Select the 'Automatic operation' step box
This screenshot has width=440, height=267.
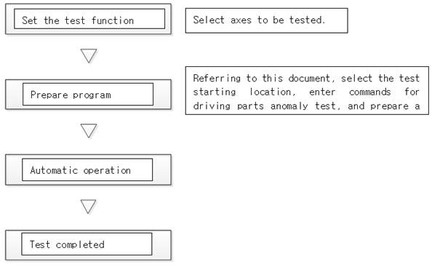[x=89, y=170]
